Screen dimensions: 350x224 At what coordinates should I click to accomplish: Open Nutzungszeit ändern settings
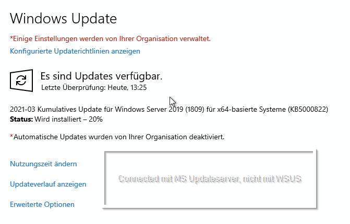click(x=43, y=164)
